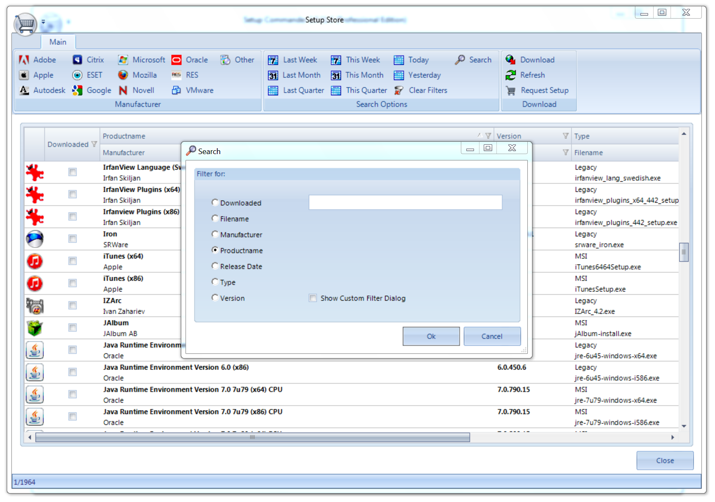Tick the IZArc row checkbox
The height and width of the screenshot is (502, 715).
click(73, 305)
